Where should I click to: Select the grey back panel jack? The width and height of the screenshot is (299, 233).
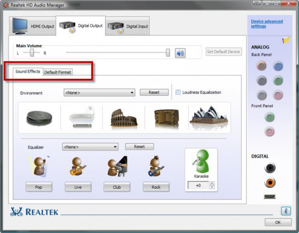(x=262, y=95)
